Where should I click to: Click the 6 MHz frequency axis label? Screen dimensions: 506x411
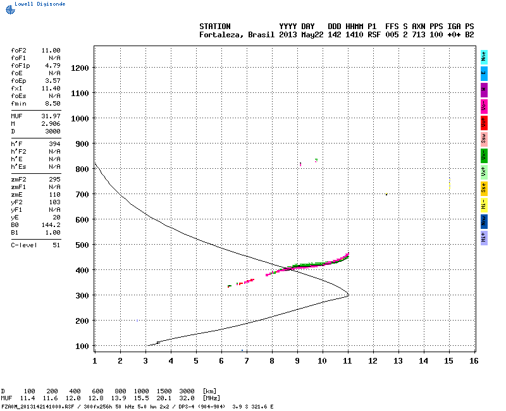coord(221,361)
